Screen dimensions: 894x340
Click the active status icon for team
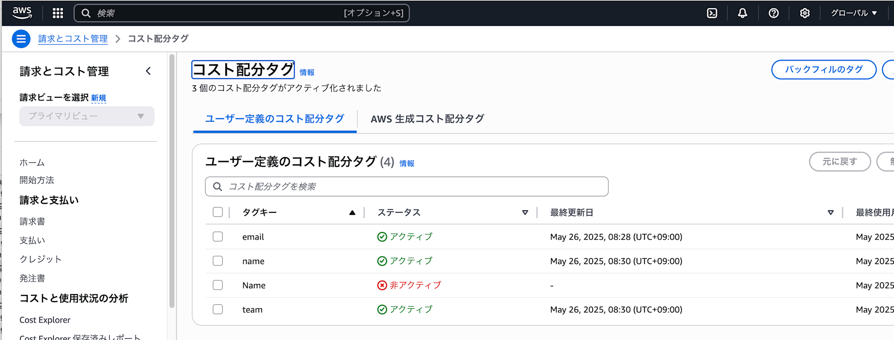pos(382,309)
